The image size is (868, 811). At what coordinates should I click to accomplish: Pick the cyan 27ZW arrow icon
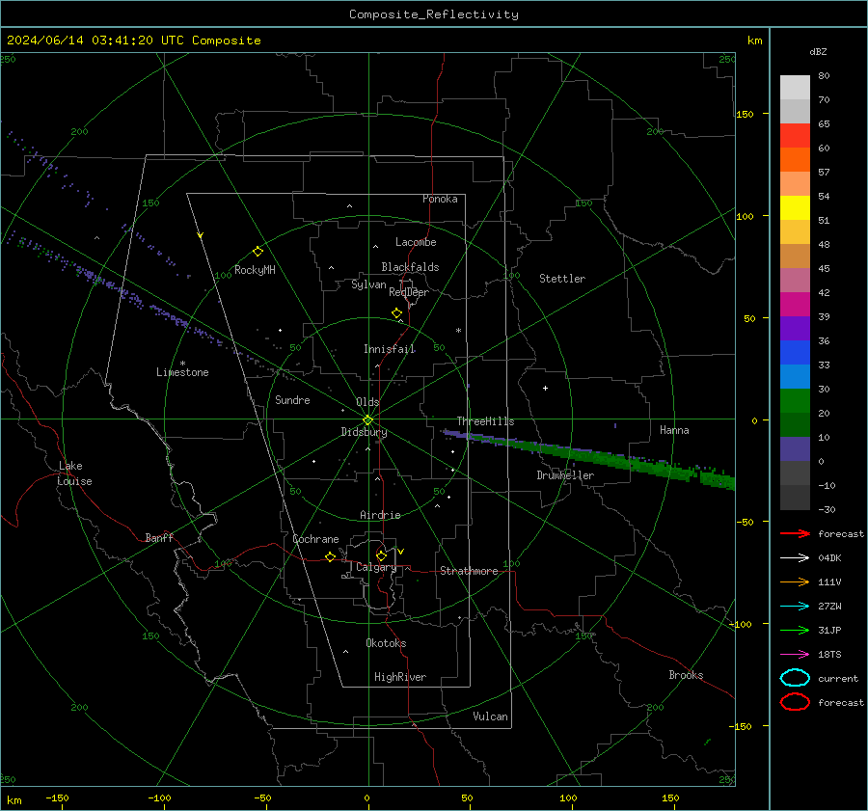[795, 607]
